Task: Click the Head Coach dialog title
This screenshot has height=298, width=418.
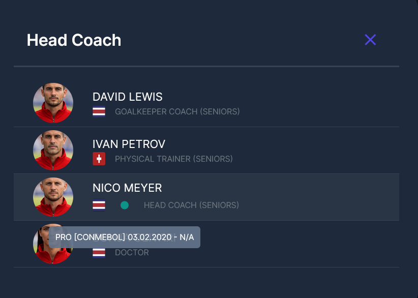Action: point(74,40)
